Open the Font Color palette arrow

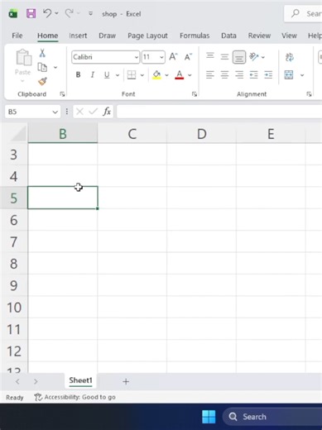190,75
